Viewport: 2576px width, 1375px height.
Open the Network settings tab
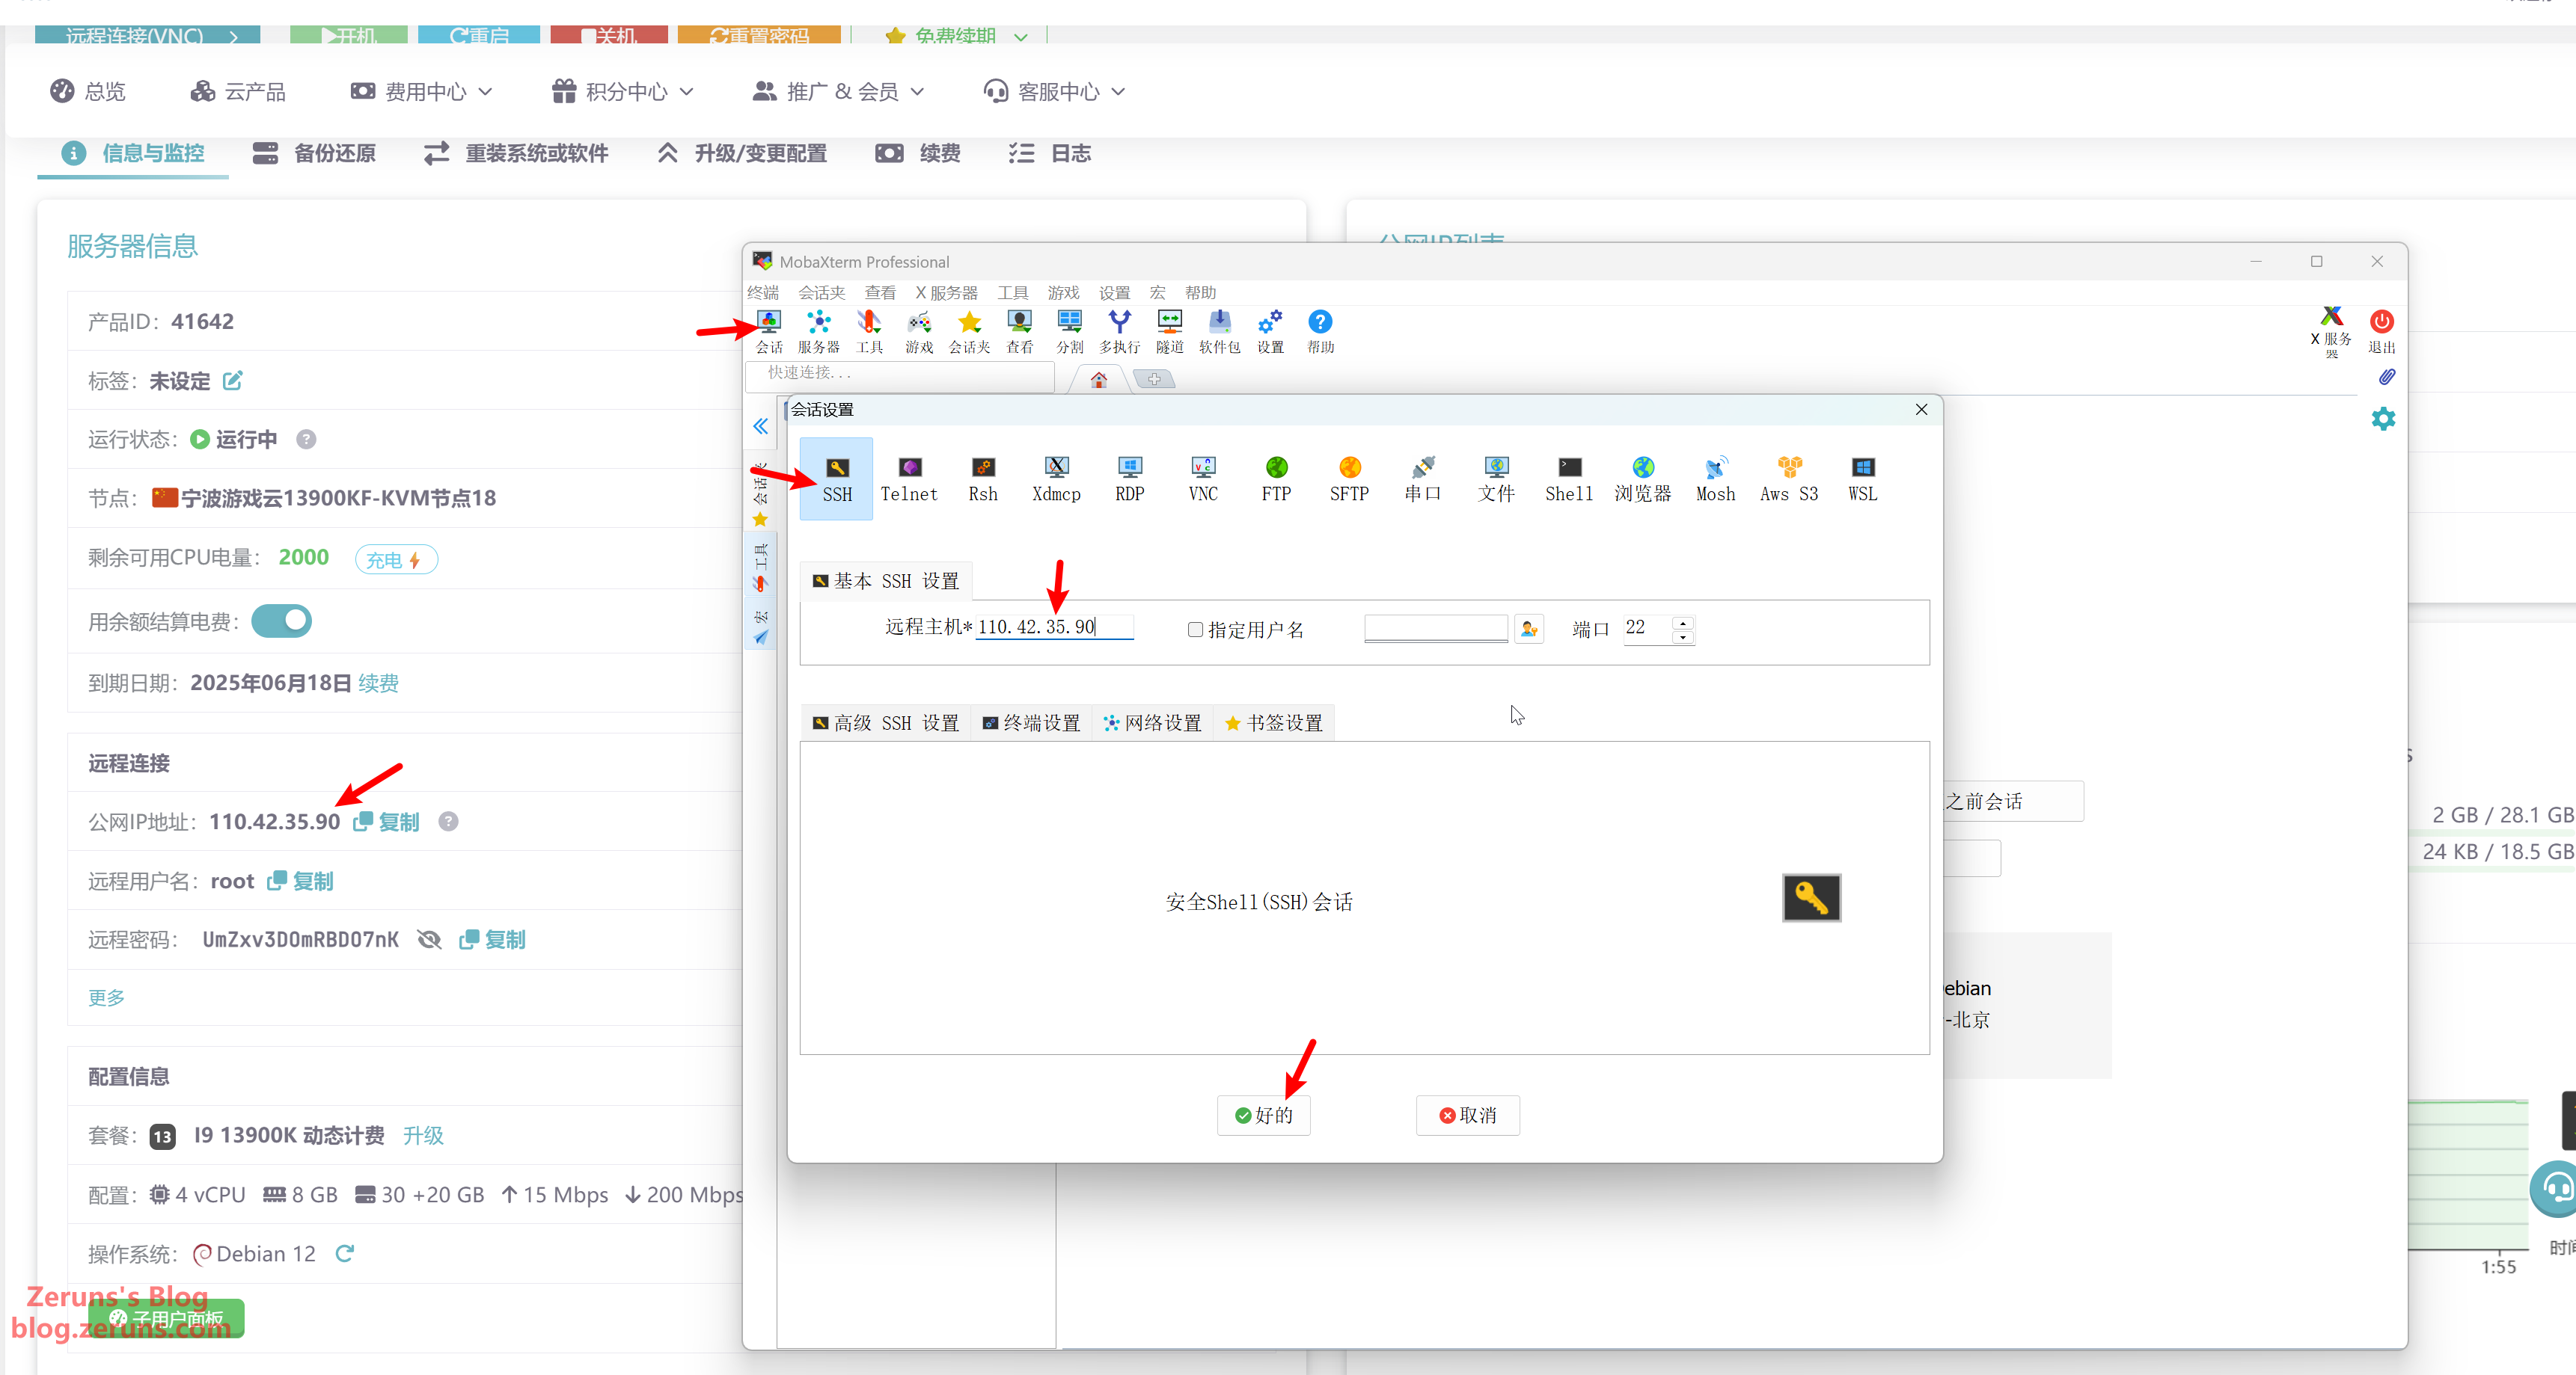tap(1153, 722)
